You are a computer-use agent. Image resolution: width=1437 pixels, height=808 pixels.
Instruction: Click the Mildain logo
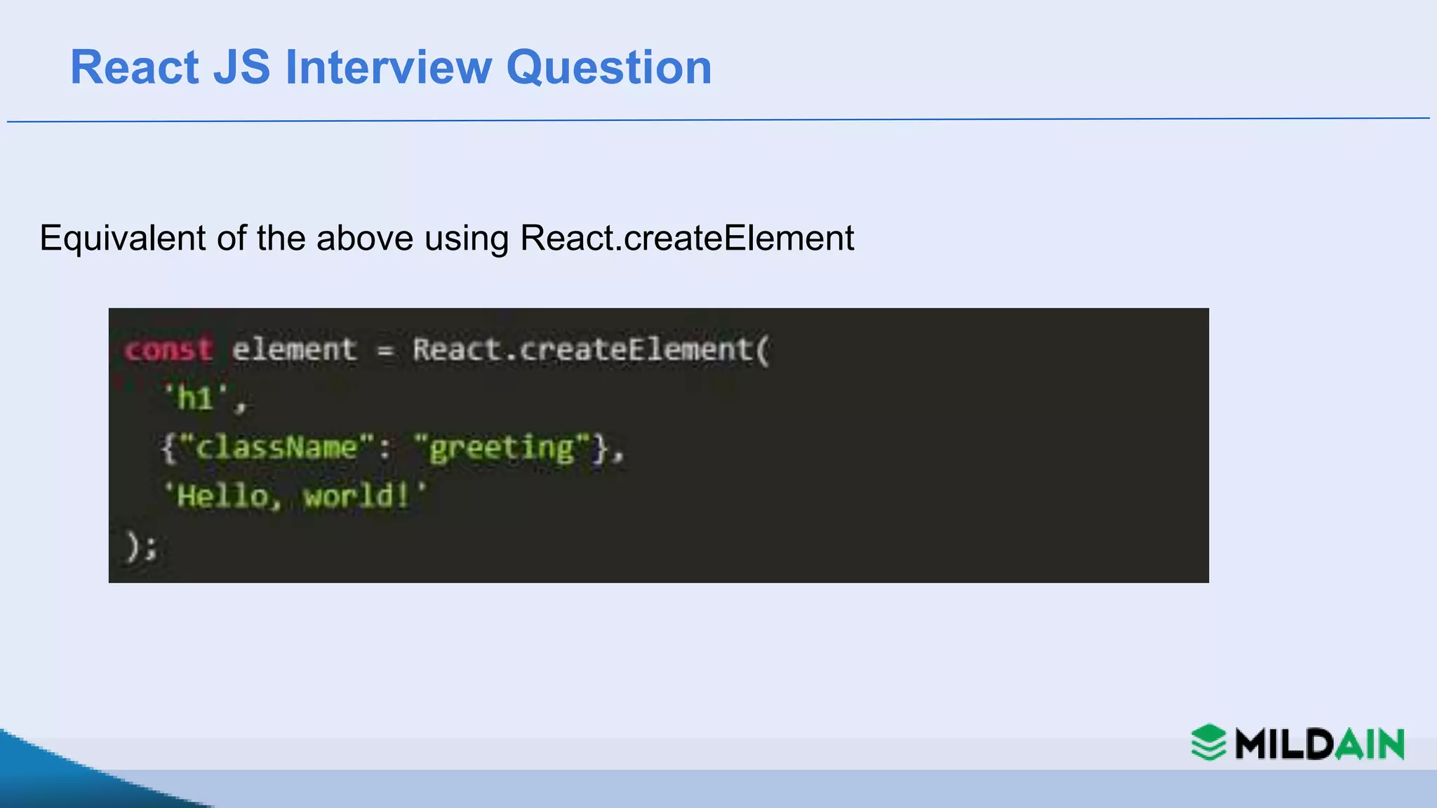(x=1298, y=743)
